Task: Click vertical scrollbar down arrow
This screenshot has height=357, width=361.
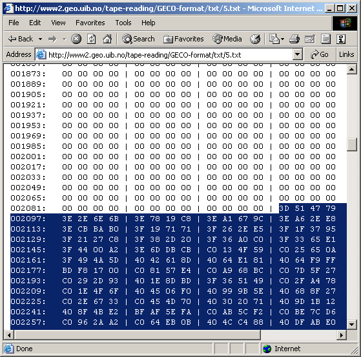Action: 351,325
